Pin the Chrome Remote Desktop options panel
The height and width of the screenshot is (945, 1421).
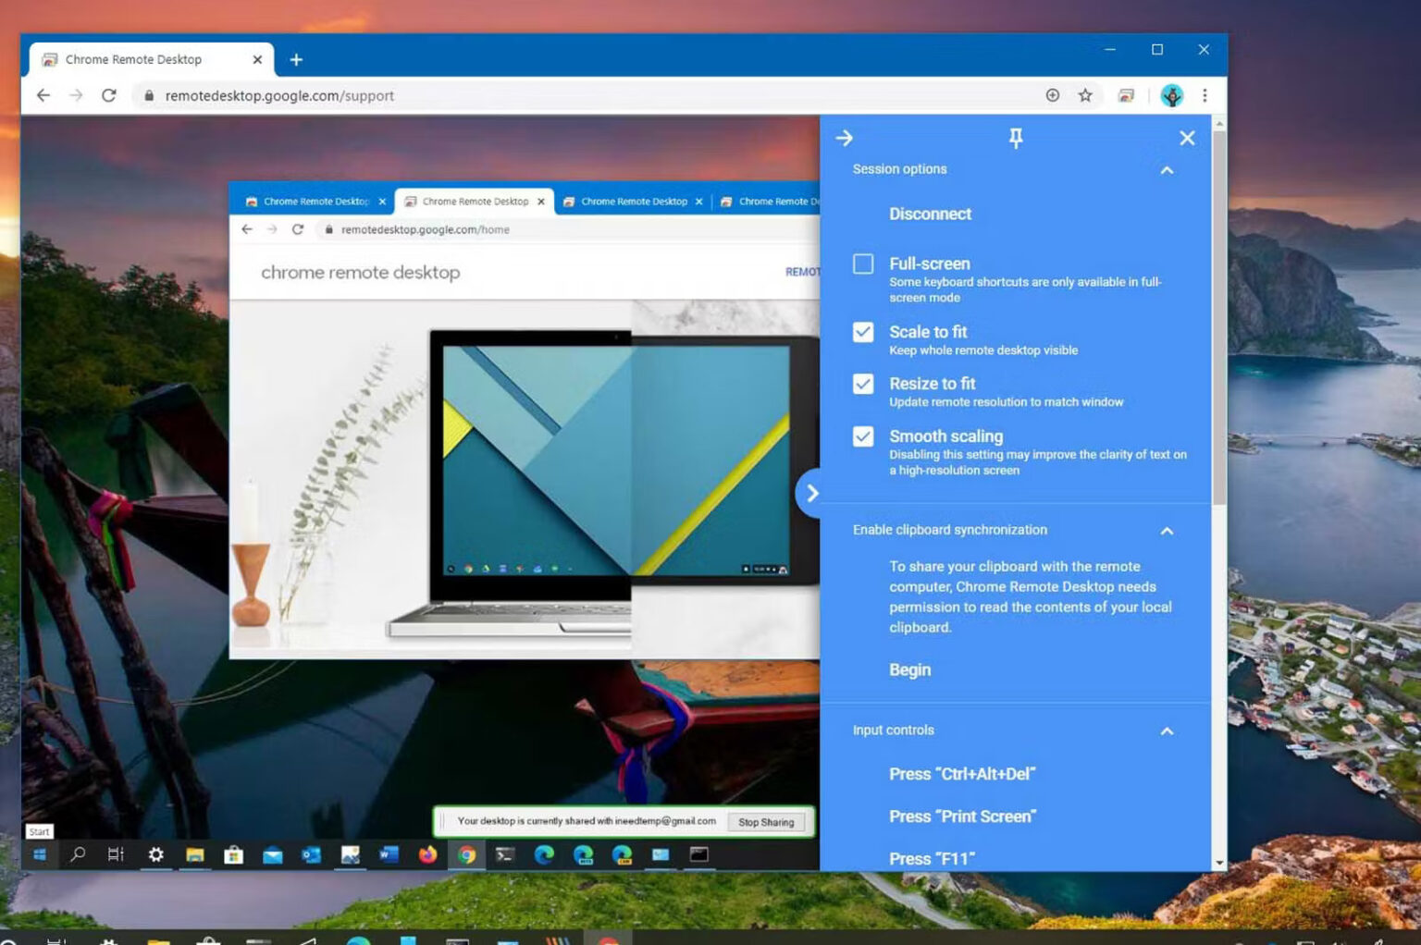[x=1015, y=137]
